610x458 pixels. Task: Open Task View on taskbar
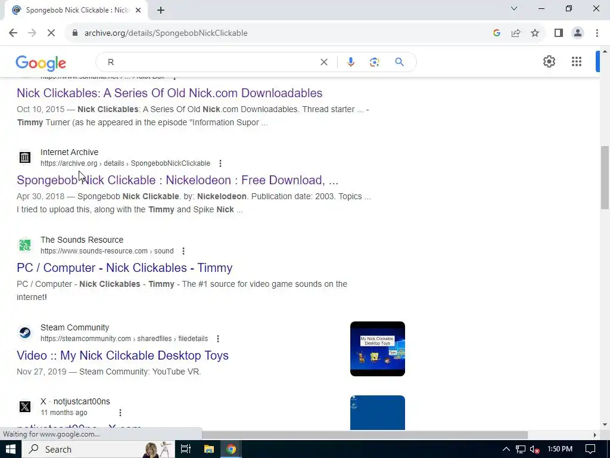point(186,450)
